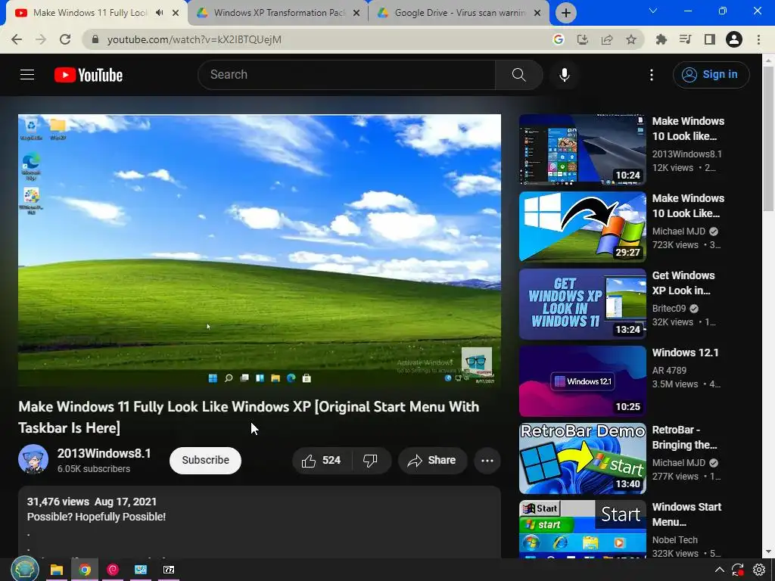
Task: Select the Make Windows 11 Fully Look tab
Action: point(91,13)
